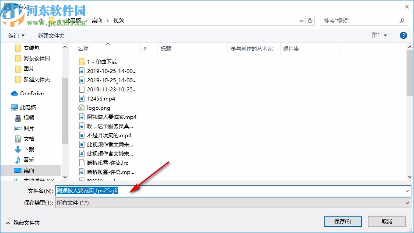Select the 阿姨做人要诚实.mp4 file

108,117
